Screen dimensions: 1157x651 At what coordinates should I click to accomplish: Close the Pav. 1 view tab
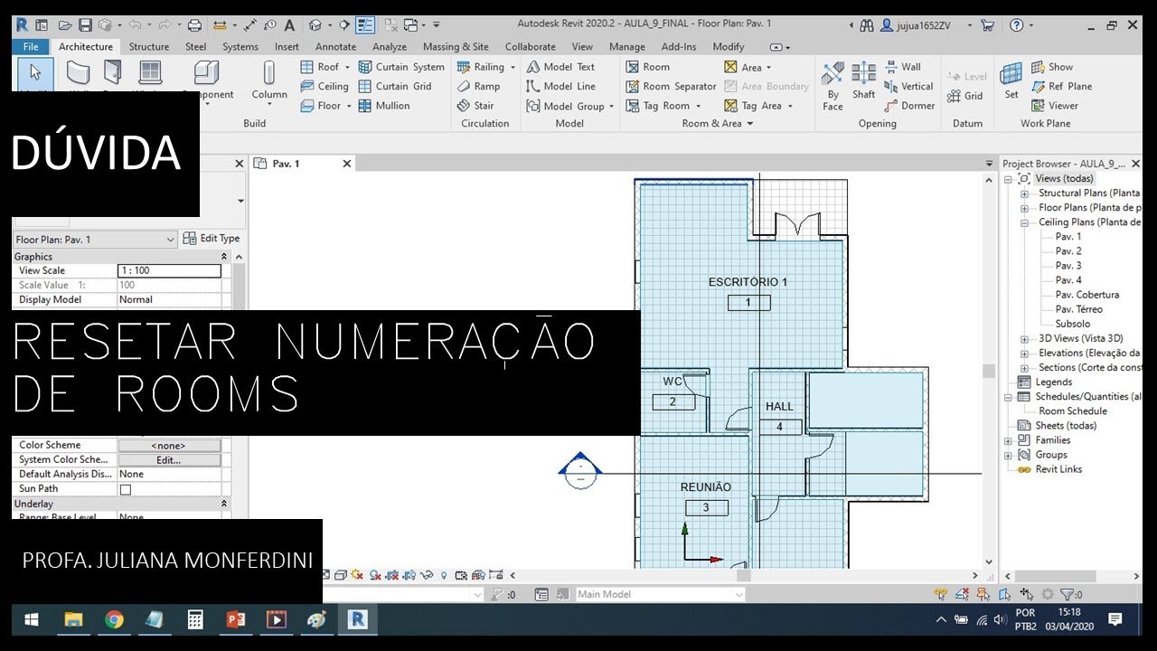point(346,164)
